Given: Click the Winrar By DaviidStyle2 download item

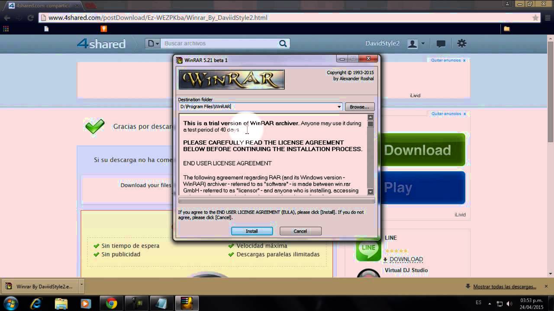Looking at the screenshot, I should click(x=40, y=286).
